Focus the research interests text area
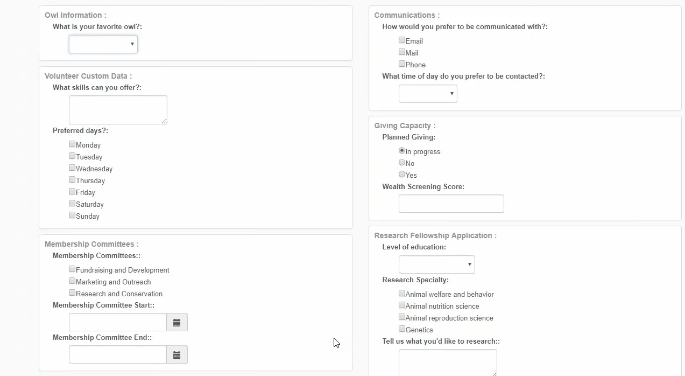The image size is (685, 376). (x=448, y=363)
